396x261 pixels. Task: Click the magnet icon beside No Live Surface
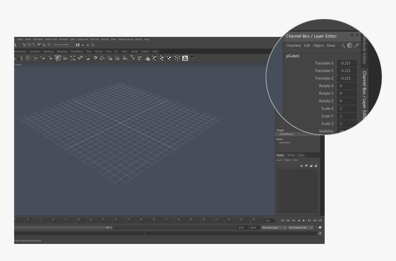[49, 45]
